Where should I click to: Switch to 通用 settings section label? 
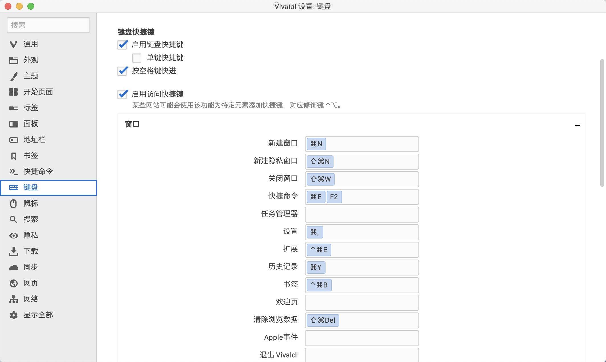click(30, 44)
